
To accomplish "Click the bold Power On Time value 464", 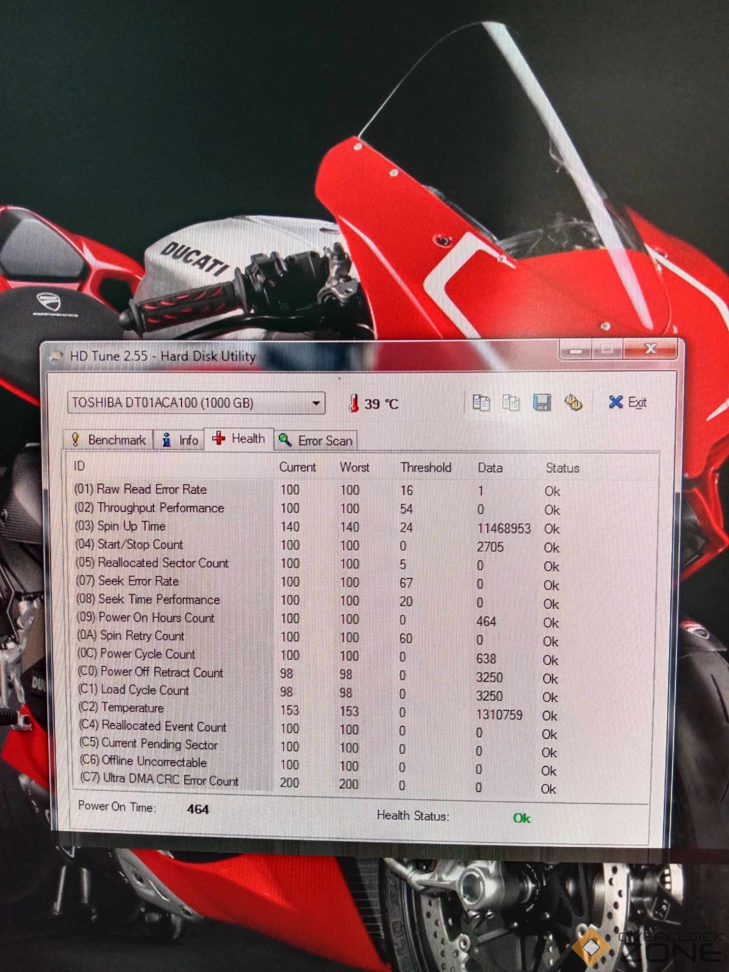I will [x=198, y=809].
